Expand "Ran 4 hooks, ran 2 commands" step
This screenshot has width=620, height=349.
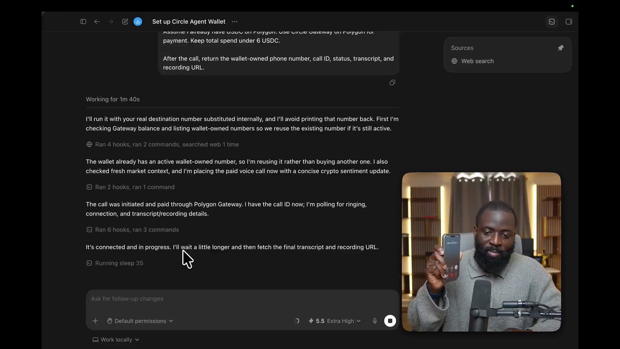click(162, 145)
